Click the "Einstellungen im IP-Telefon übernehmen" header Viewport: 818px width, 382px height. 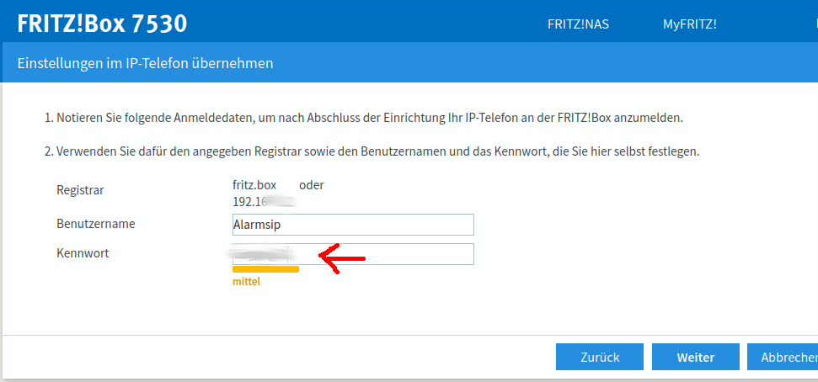[x=145, y=63]
